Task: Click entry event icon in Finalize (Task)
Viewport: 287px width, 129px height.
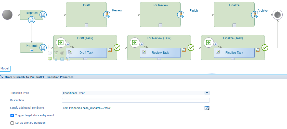Action: point(208,42)
